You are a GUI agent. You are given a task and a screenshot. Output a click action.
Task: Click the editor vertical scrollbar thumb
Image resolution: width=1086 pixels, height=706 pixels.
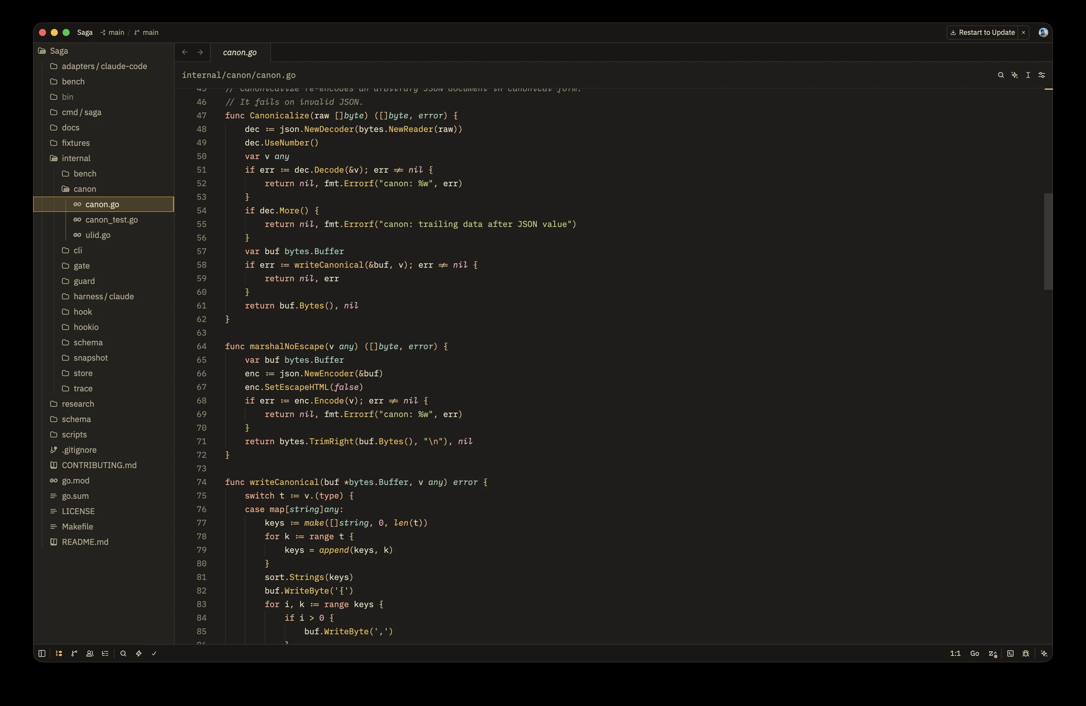tap(1048, 241)
